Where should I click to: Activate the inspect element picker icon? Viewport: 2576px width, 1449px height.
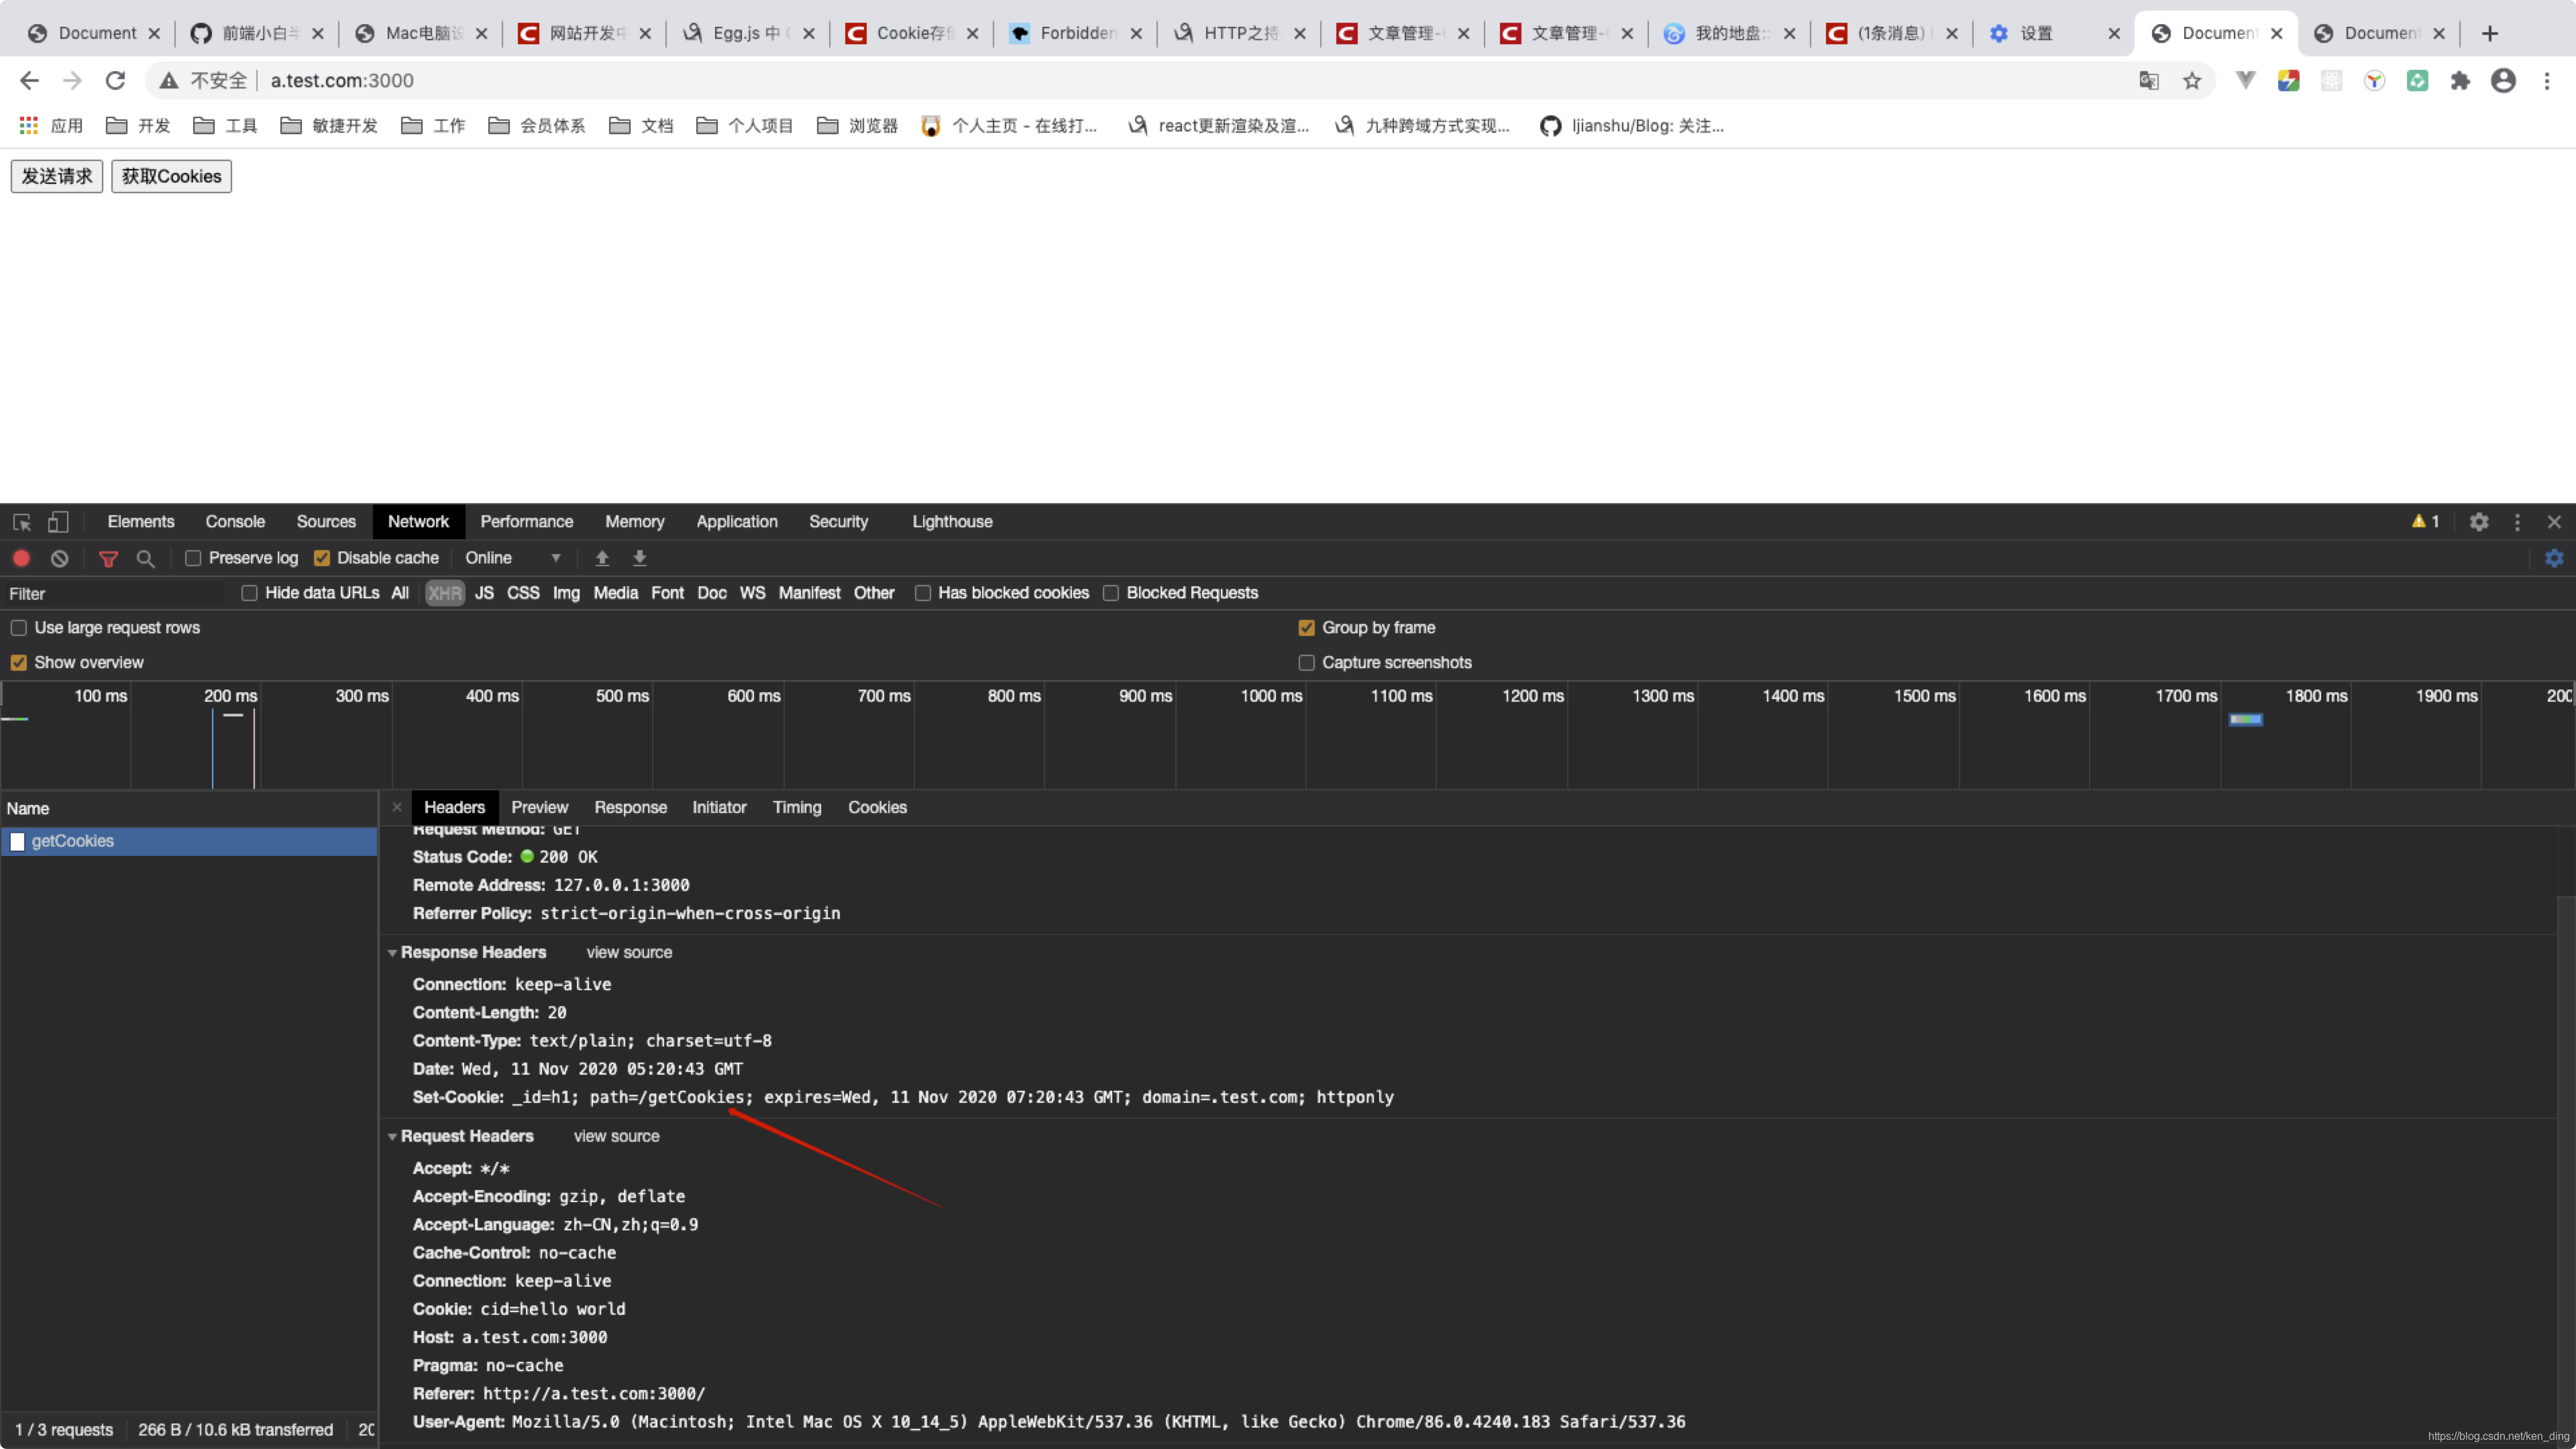[22, 522]
